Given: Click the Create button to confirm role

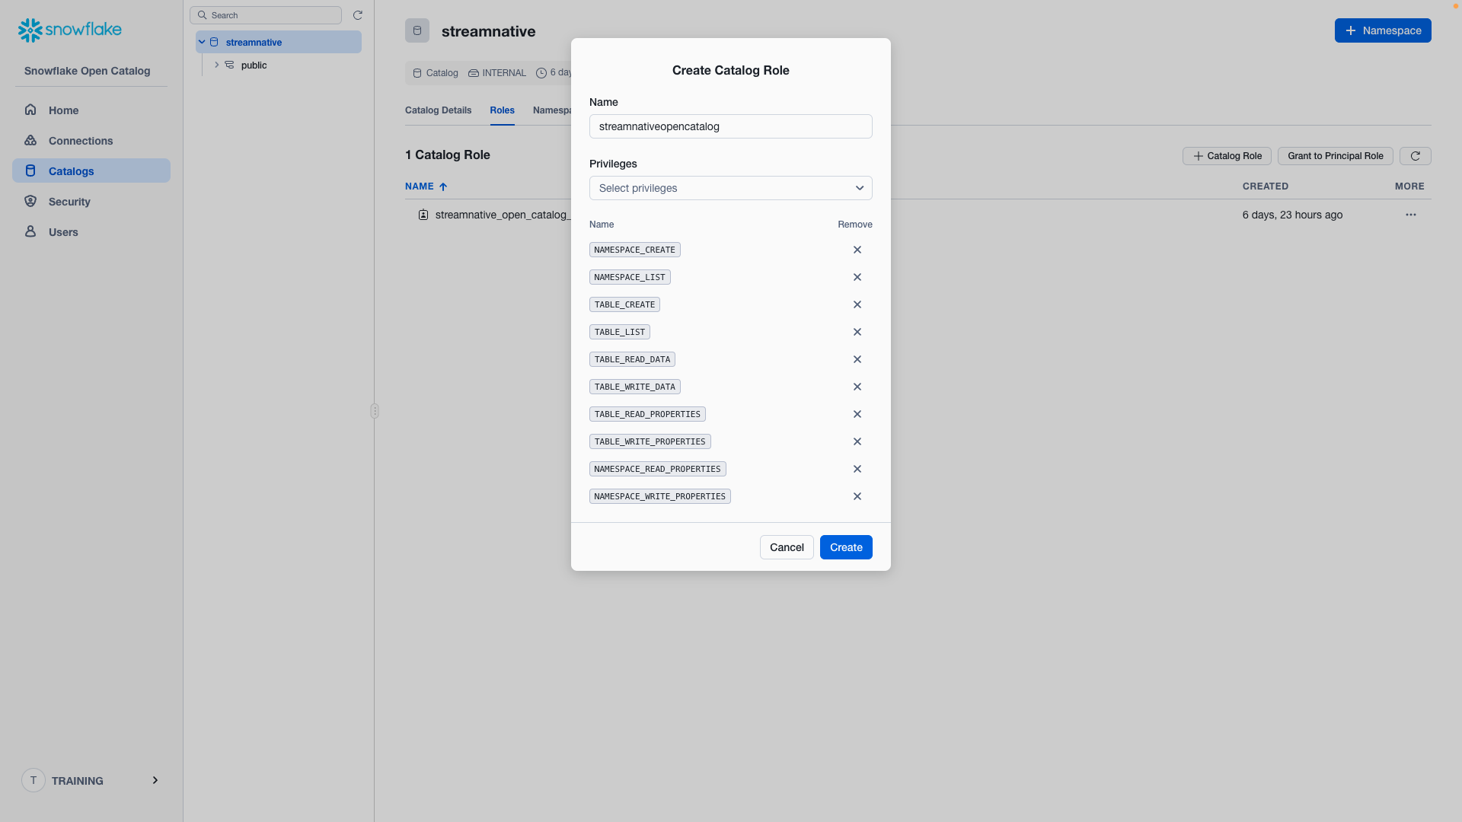Looking at the screenshot, I should [847, 546].
